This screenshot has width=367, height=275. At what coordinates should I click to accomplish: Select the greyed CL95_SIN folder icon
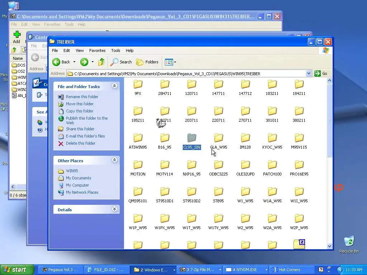(x=191, y=138)
